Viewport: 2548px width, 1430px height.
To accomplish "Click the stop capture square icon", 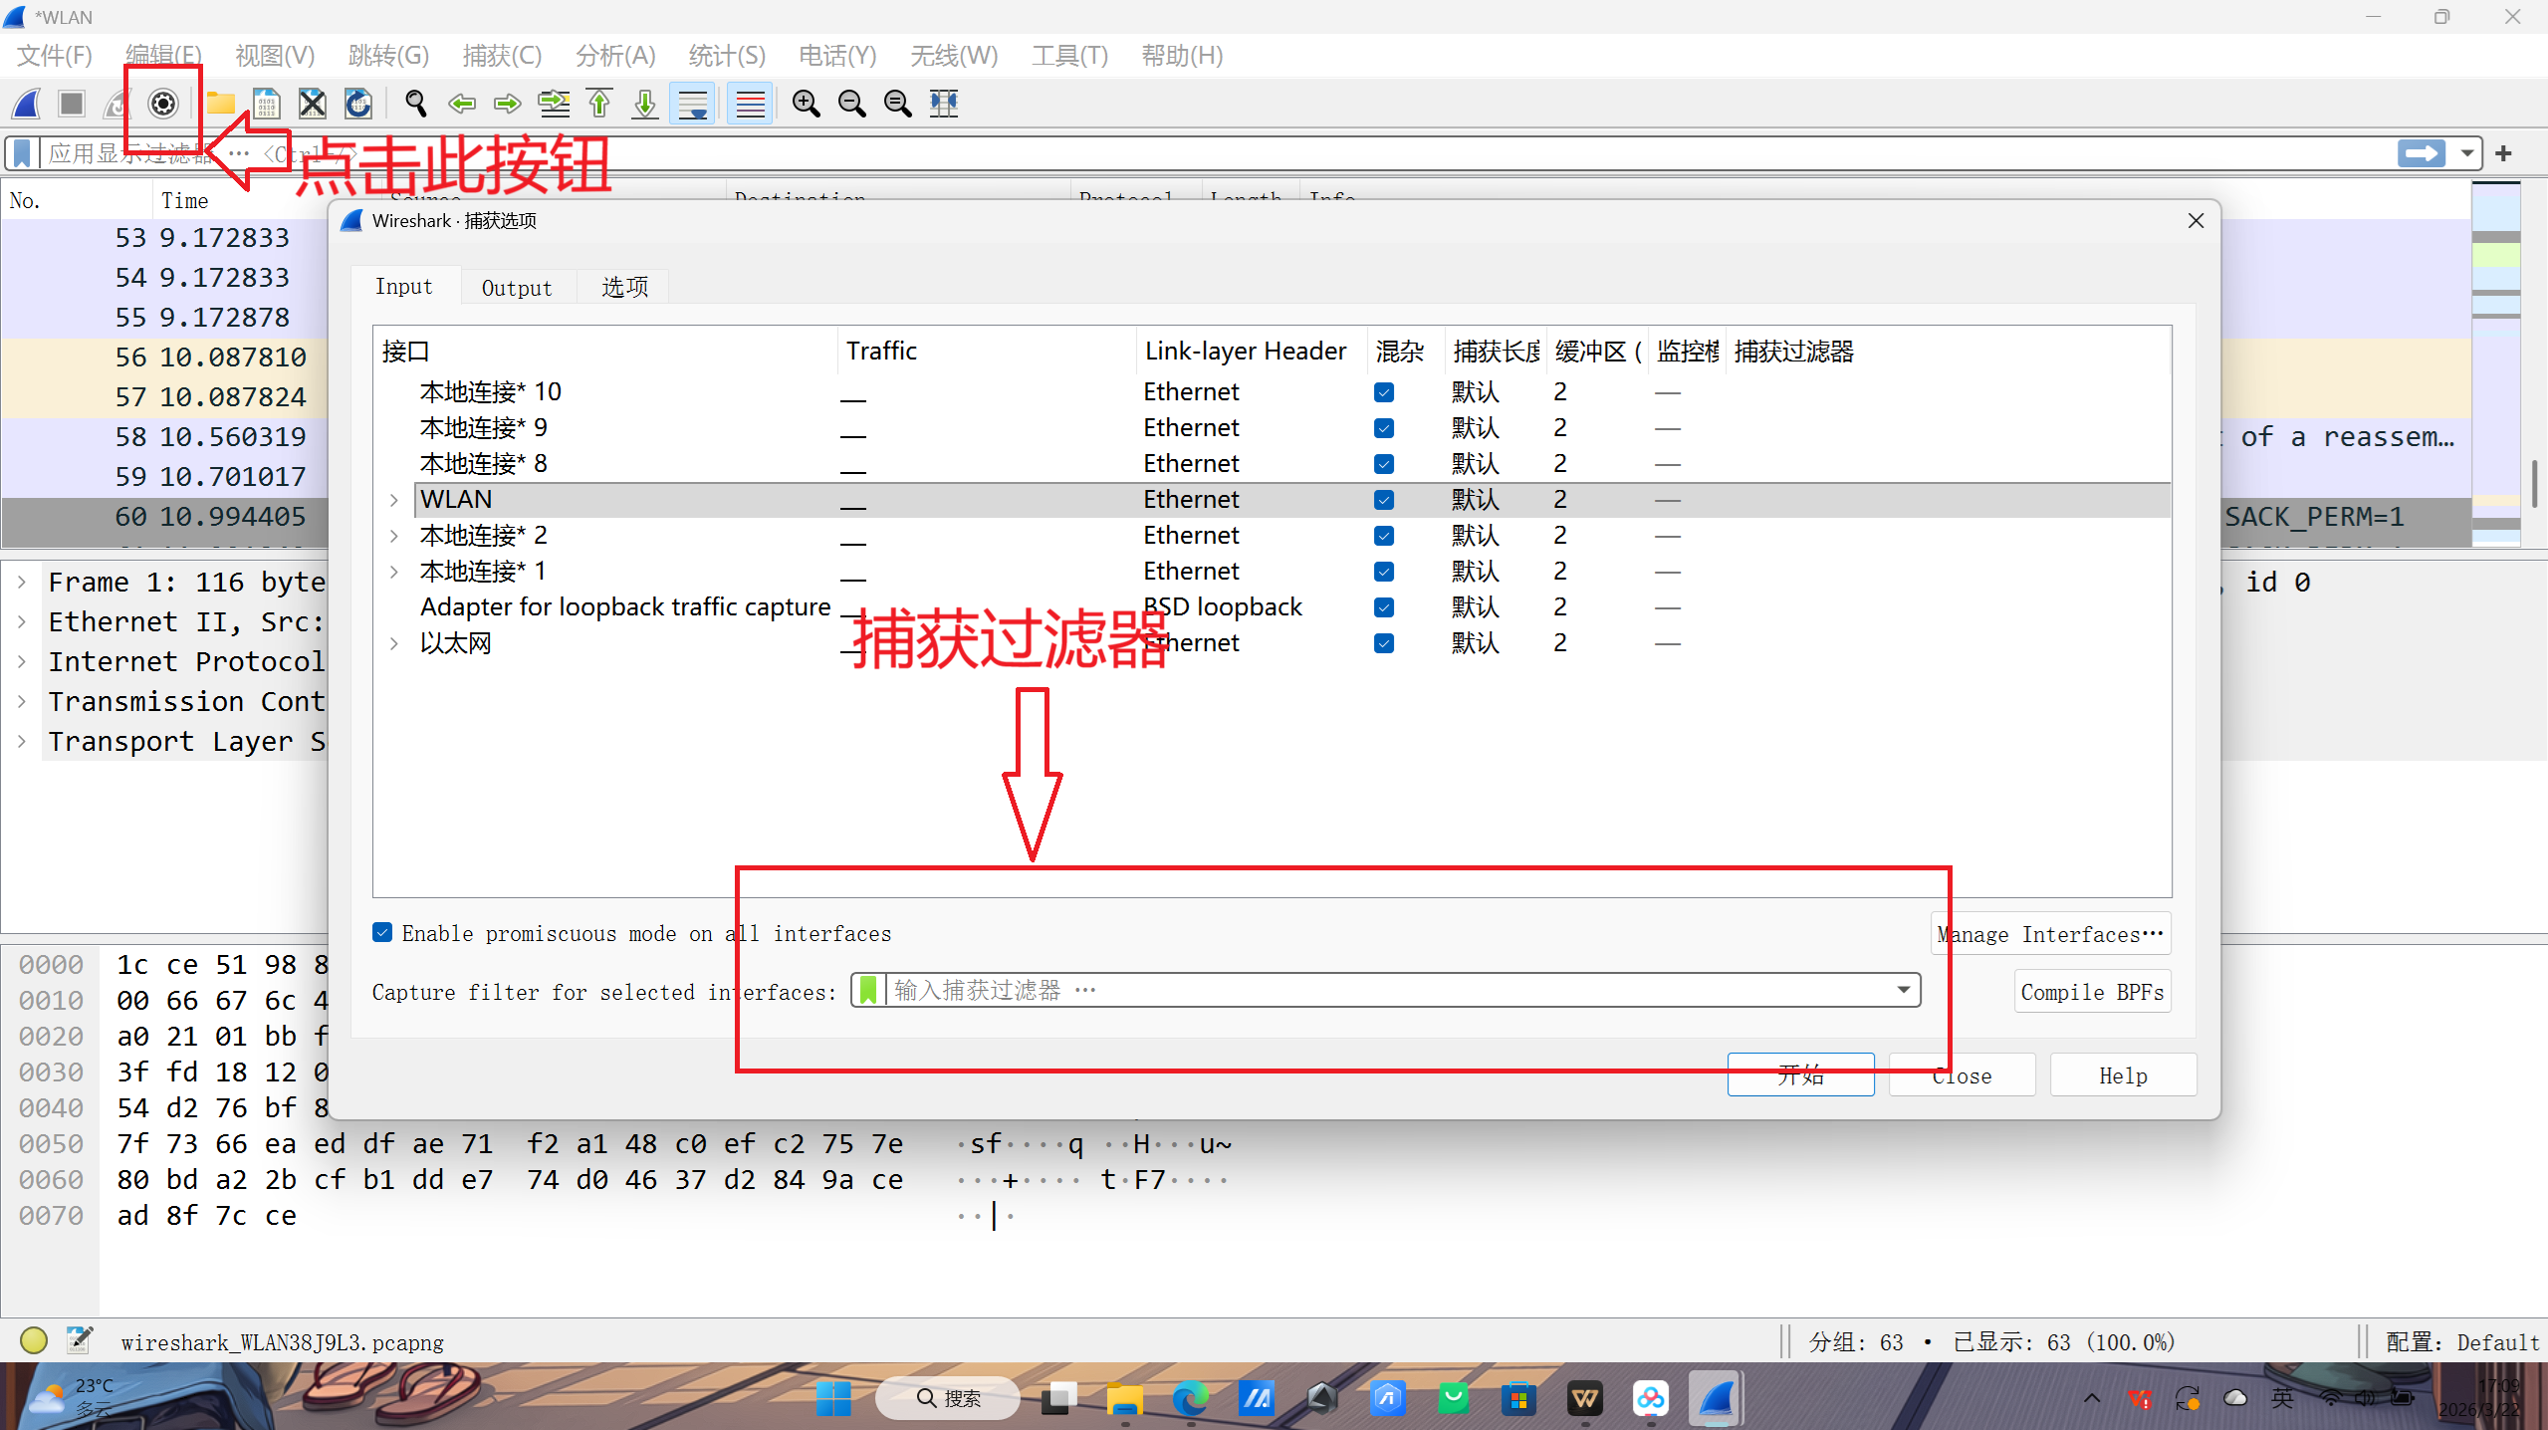I will 72,104.
